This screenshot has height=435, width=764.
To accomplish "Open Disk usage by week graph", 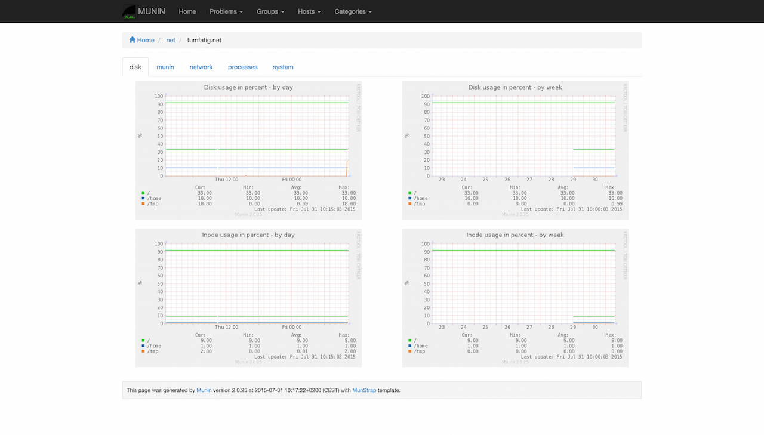I will coord(515,150).
